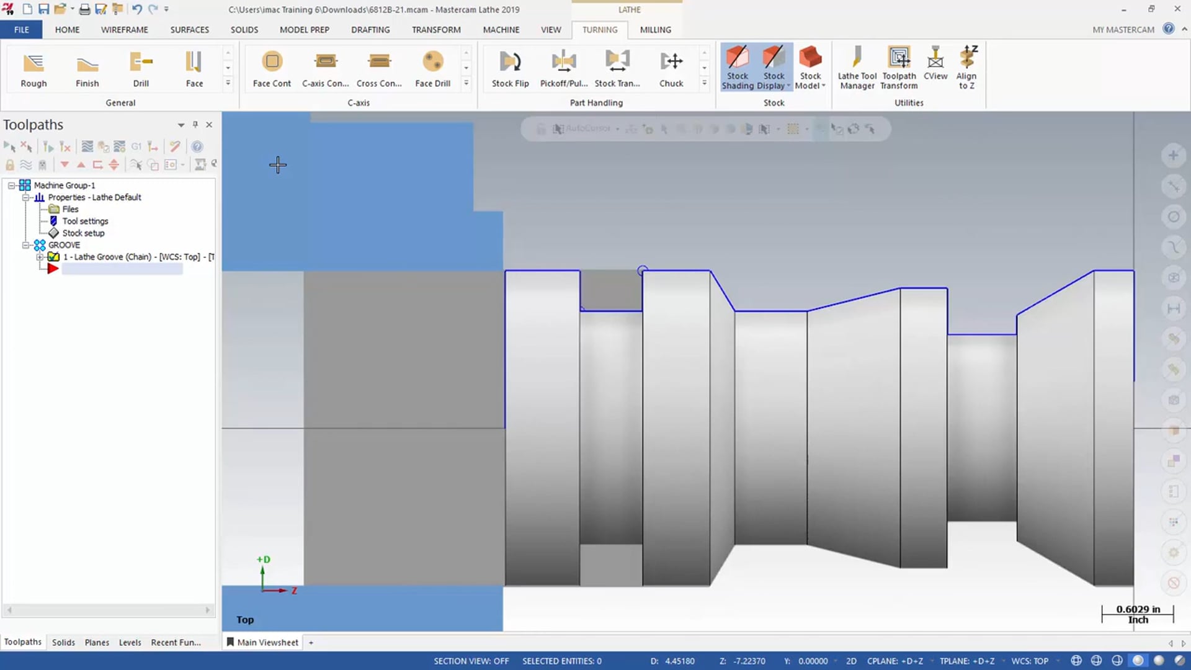The width and height of the screenshot is (1191, 670).
Task: Switch to the TURNING ribbon tab
Action: (x=600, y=29)
